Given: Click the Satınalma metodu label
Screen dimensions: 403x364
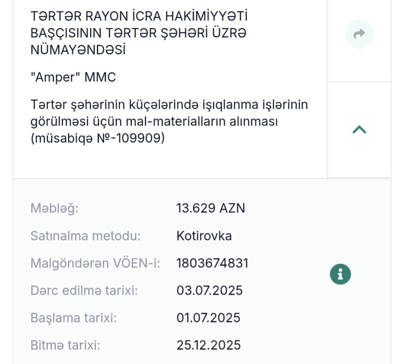Looking at the screenshot, I should [85, 236].
